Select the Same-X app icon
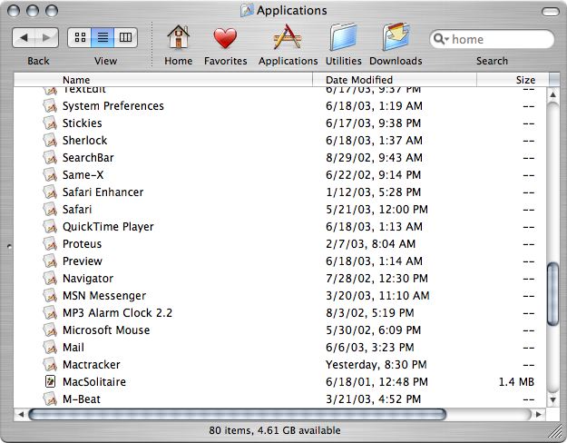567x443 pixels. (x=50, y=175)
